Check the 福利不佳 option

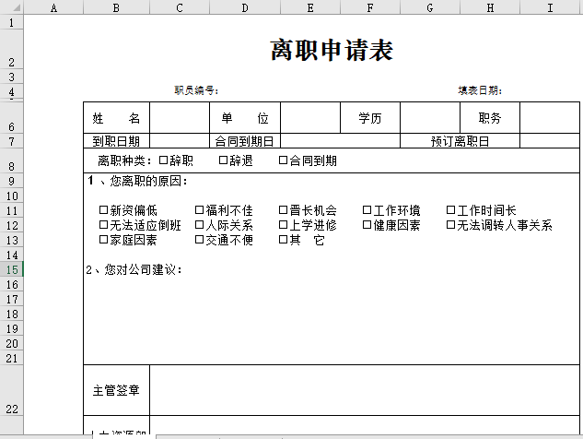tap(200, 210)
